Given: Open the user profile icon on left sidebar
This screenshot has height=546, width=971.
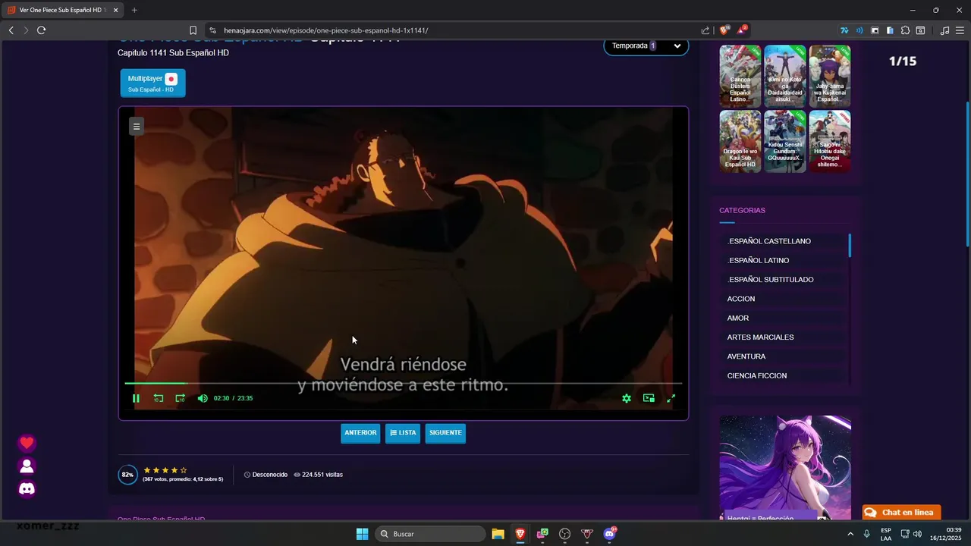Looking at the screenshot, I should pos(27,466).
